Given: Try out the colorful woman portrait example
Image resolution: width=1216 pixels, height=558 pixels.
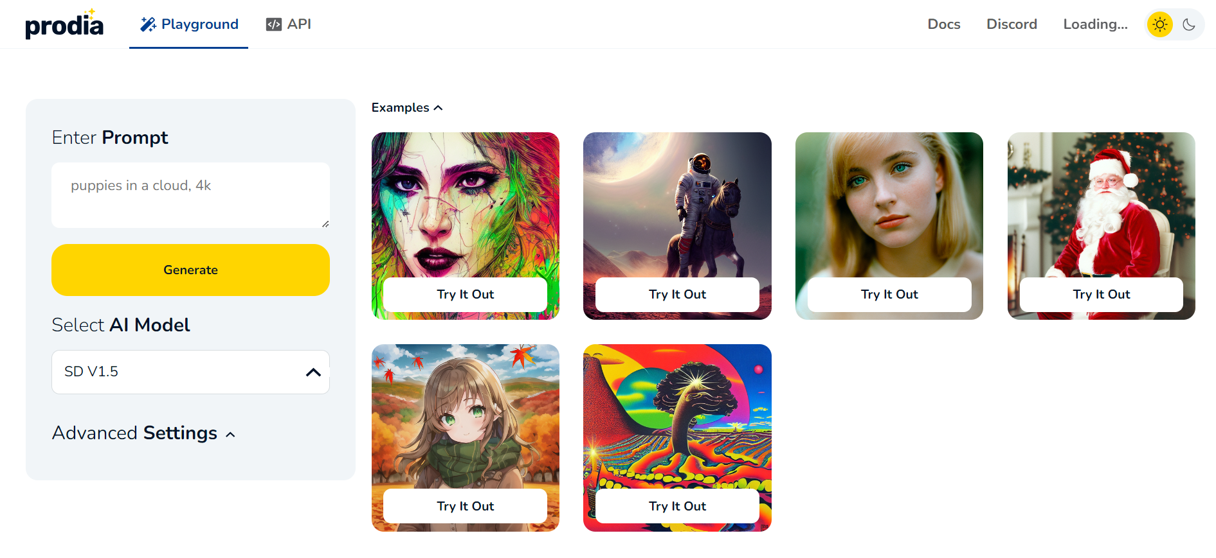Looking at the screenshot, I should tap(465, 294).
